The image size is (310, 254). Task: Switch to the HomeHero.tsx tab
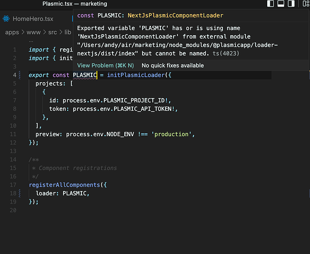(x=33, y=19)
